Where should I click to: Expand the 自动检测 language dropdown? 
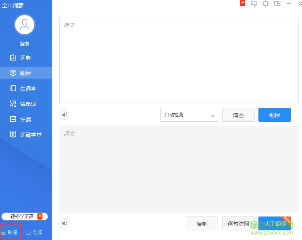189,115
